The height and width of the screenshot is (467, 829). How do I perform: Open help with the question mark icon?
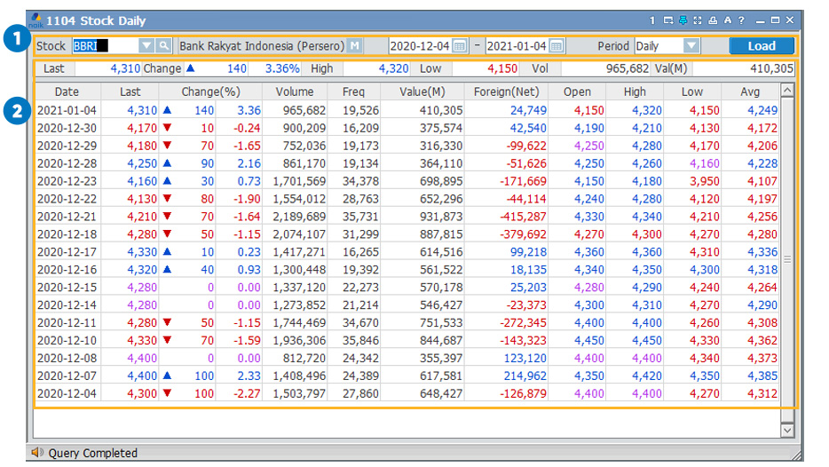(x=741, y=20)
